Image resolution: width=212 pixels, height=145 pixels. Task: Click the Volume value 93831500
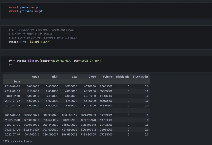106,86
